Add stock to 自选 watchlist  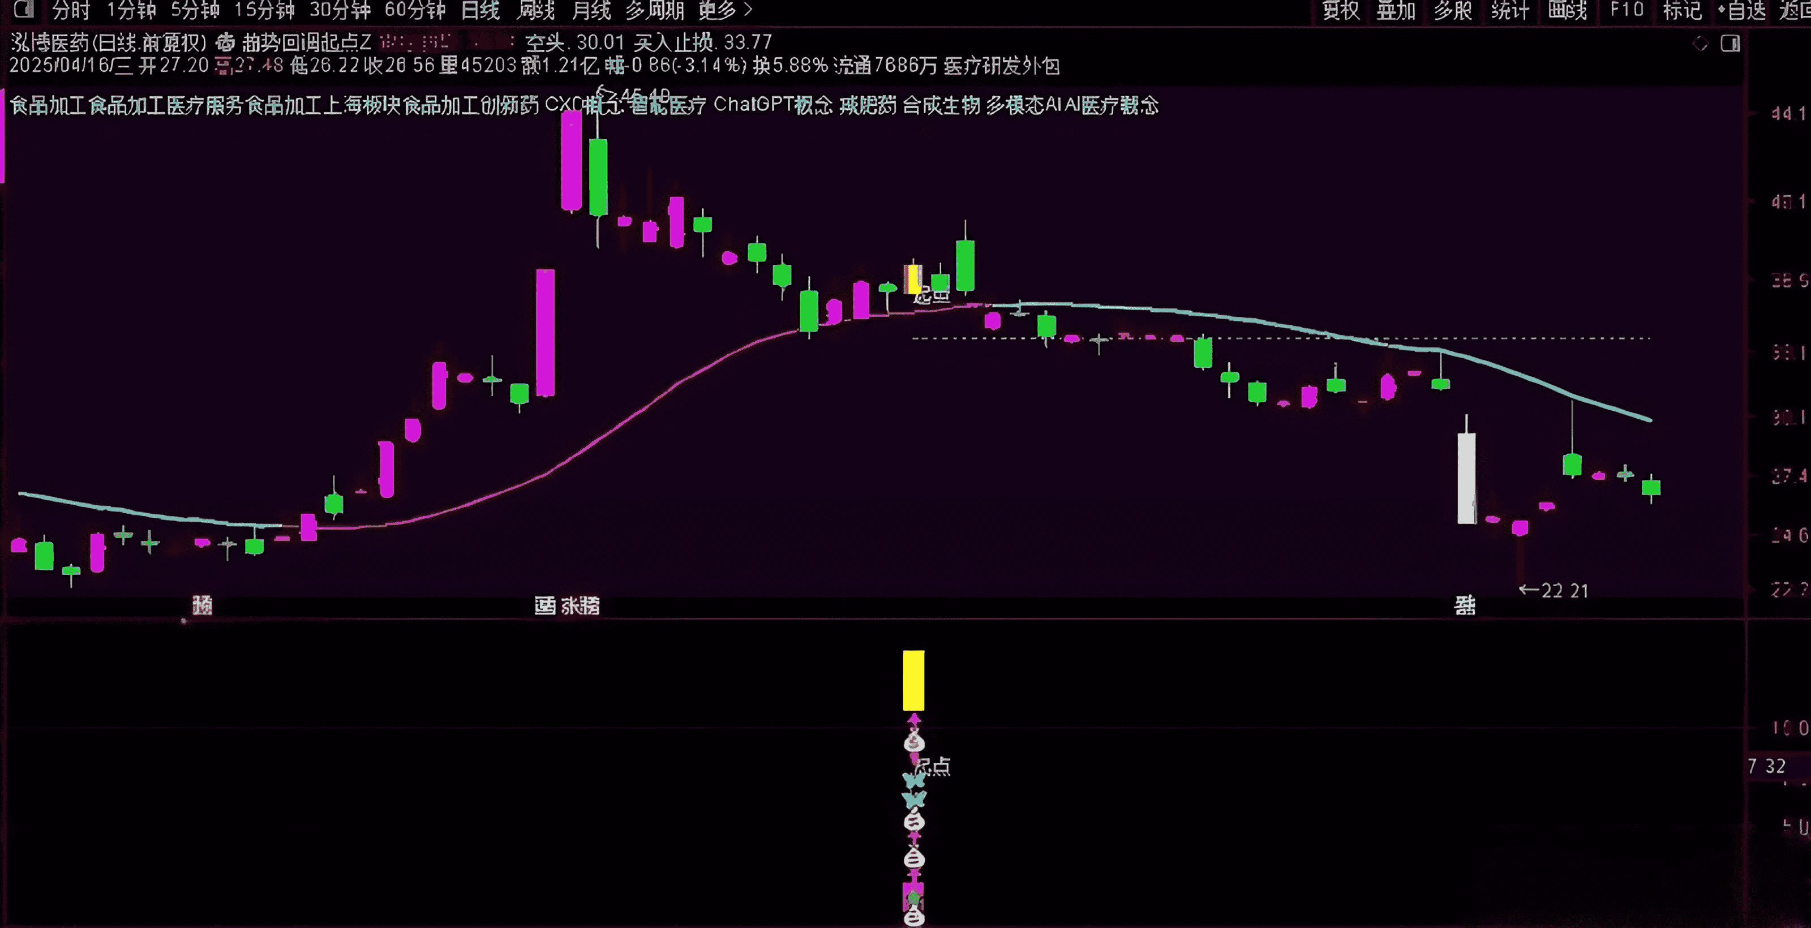[x=1741, y=10]
